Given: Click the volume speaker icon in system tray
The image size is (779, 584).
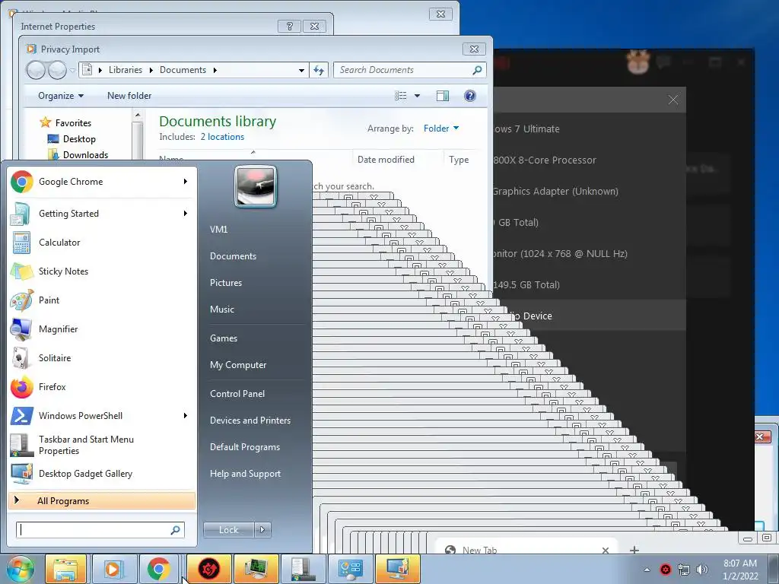Looking at the screenshot, I should pyautogui.click(x=702, y=569).
